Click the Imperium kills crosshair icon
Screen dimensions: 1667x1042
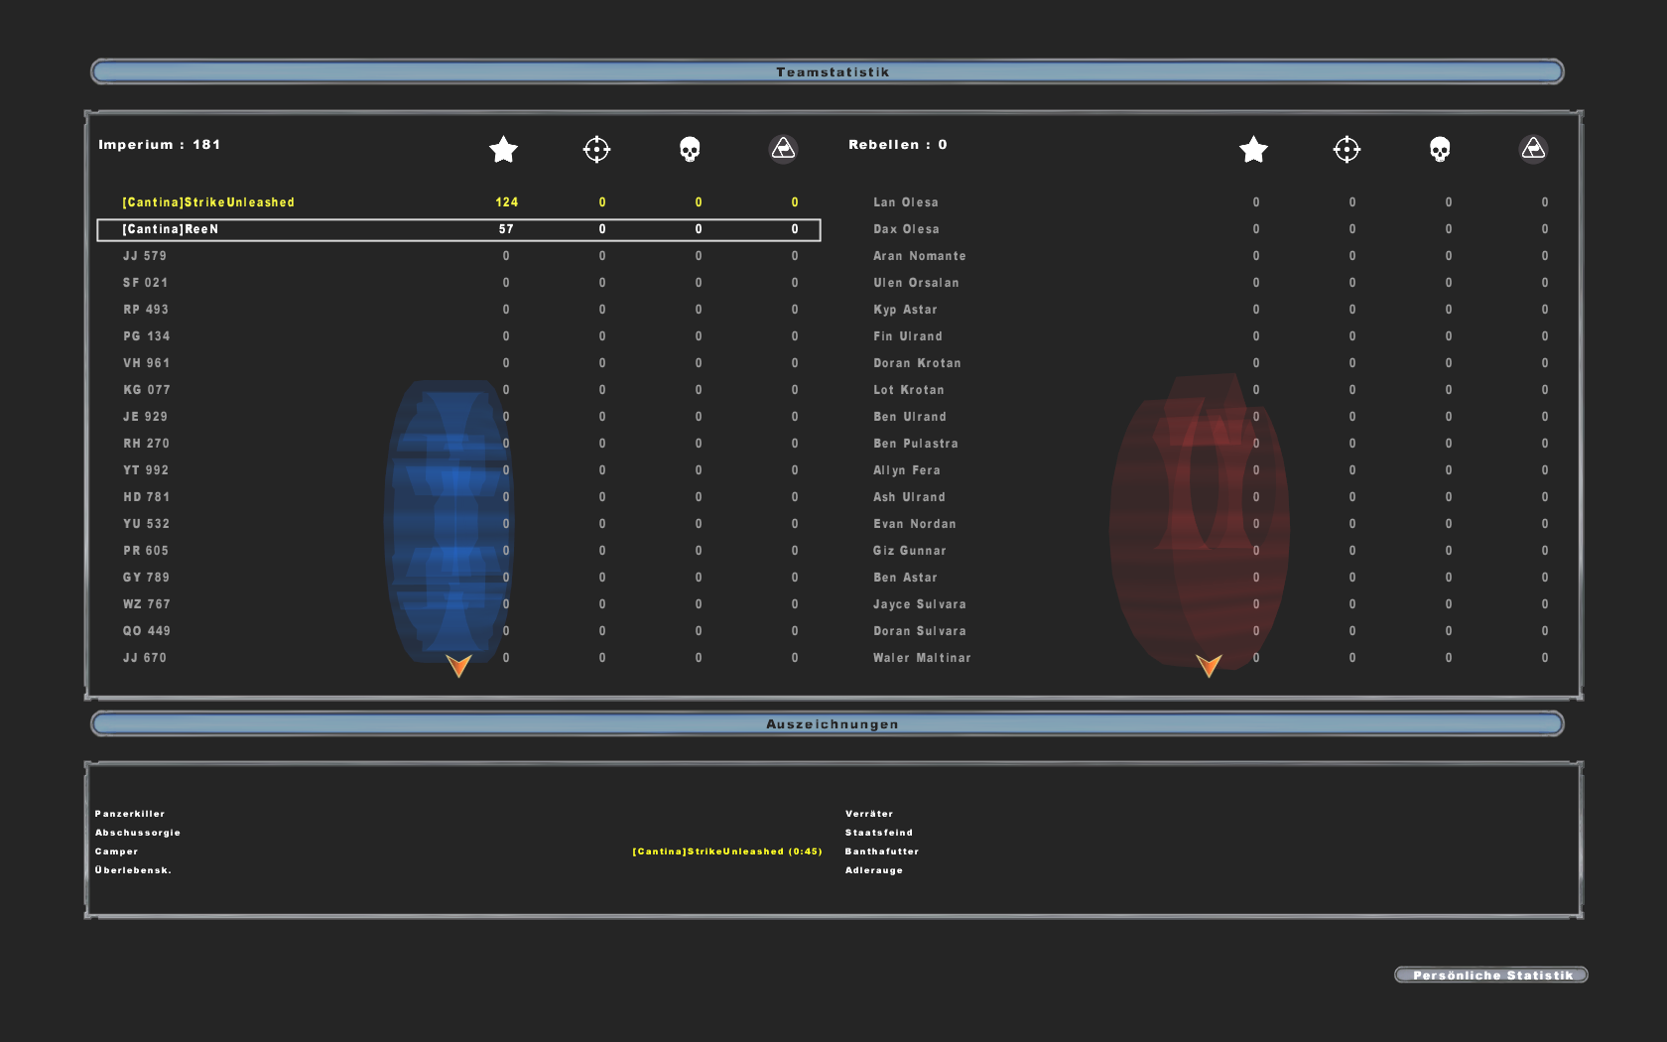pos(596,149)
